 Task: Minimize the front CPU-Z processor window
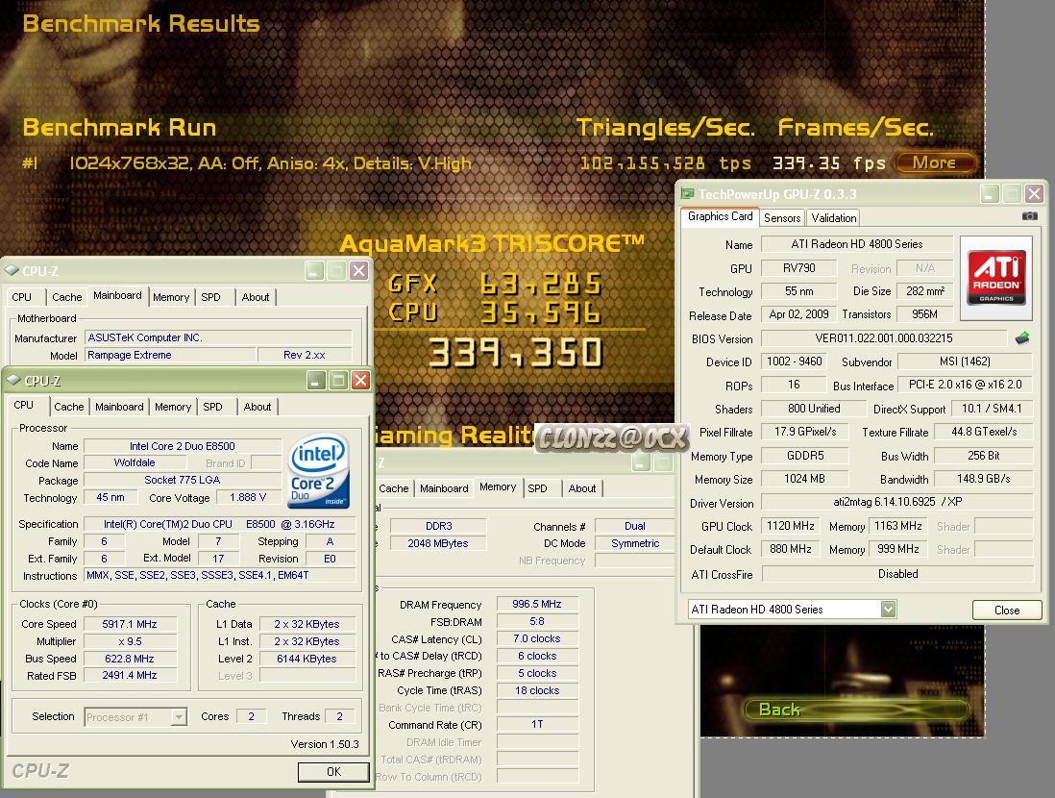317,381
